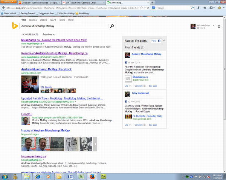Click the Facebook icon in Post button
The height and width of the screenshot is (180, 226).
click(x=159, y=41)
